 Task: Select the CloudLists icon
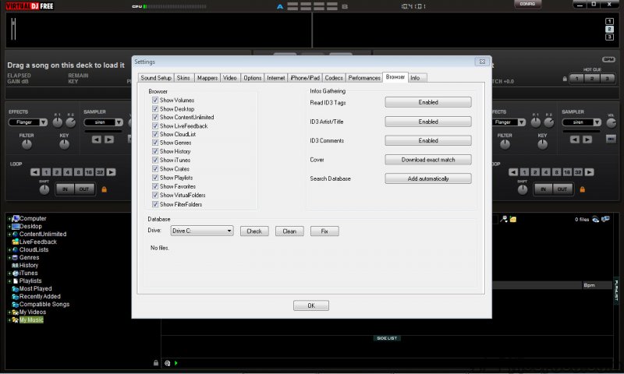16,249
